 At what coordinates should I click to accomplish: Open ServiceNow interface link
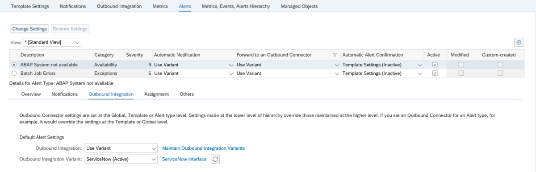coord(184,159)
